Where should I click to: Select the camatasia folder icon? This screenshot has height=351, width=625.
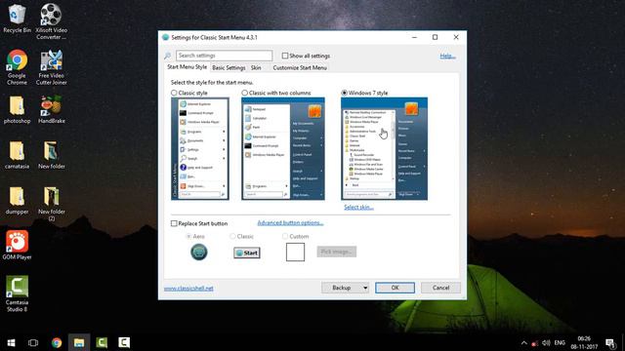pos(17,154)
